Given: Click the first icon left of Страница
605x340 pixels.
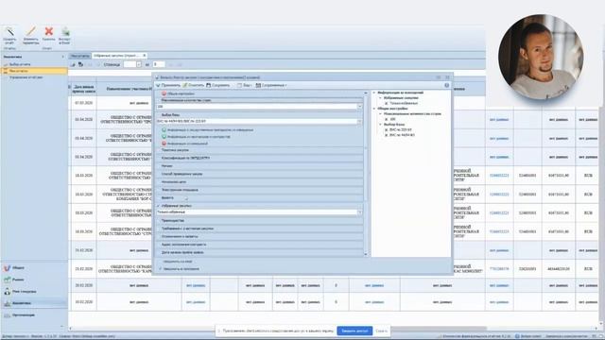Looking at the screenshot, I should [x=73, y=64].
